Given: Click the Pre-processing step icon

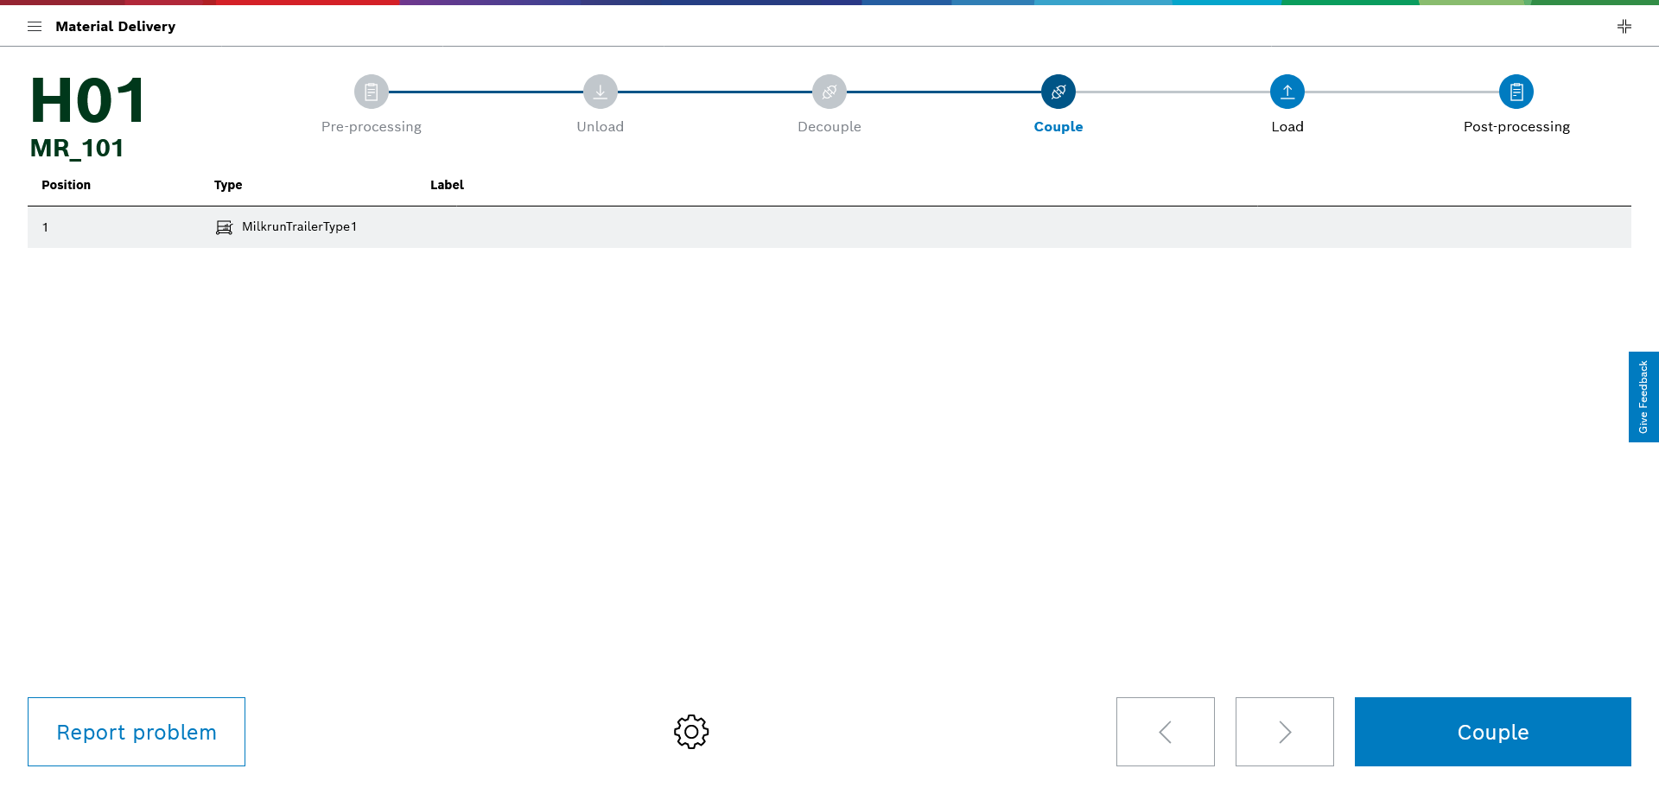Looking at the screenshot, I should coord(372,92).
